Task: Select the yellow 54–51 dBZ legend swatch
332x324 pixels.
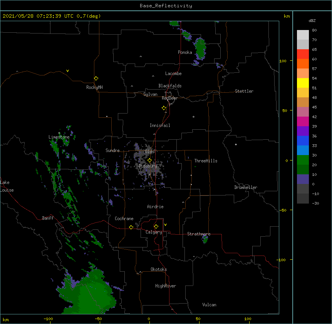Action: pos(303,83)
